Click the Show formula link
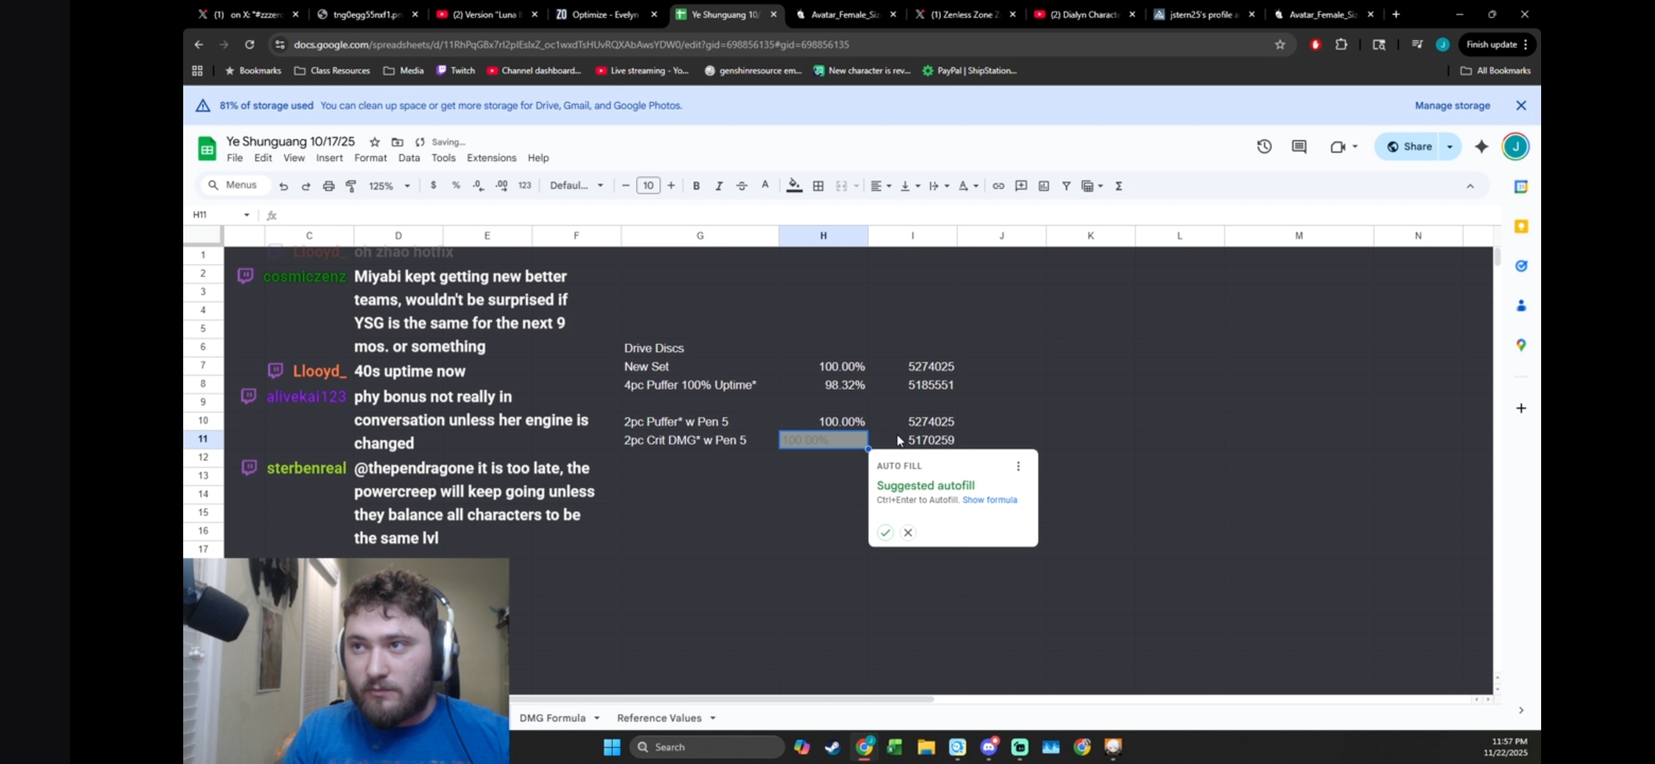This screenshot has height=764, width=1655. tap(989, 500)
